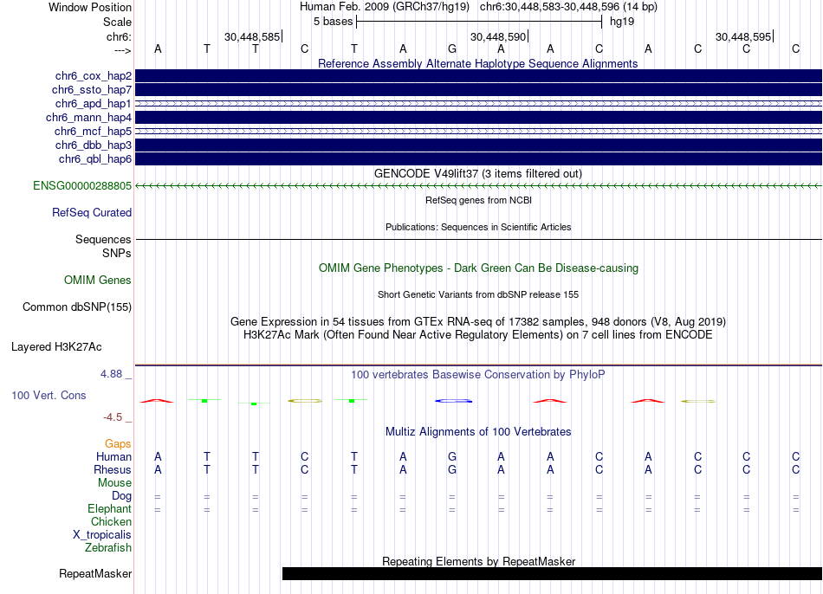This screenshot has width=823, height=594.
Task: Click the chr6_dbb_hap3 alignment bar
Action: (478, 145)
